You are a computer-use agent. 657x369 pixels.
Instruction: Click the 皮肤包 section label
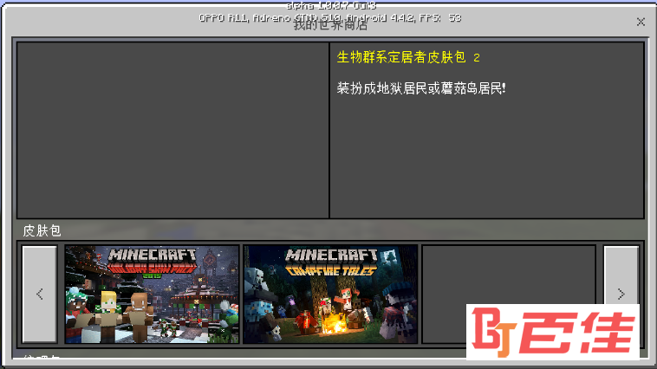point(42,230)
